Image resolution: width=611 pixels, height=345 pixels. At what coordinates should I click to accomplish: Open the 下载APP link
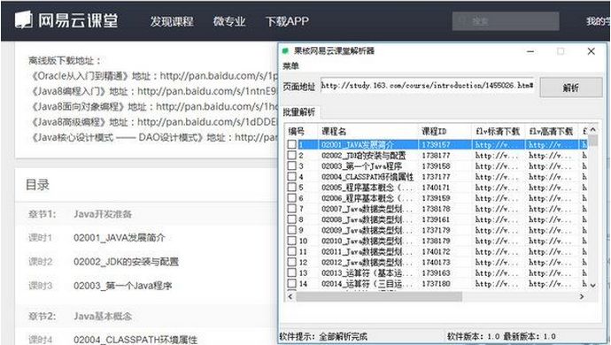287,21
